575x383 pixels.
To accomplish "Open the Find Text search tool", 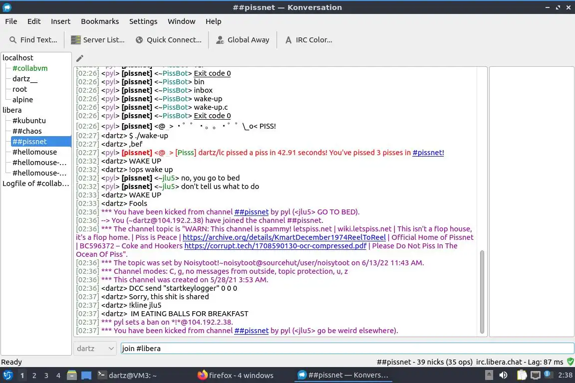I will (x=33, y=40).
